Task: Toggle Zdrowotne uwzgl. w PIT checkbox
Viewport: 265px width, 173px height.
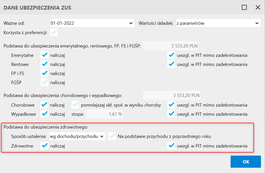Action: [171, 146]
